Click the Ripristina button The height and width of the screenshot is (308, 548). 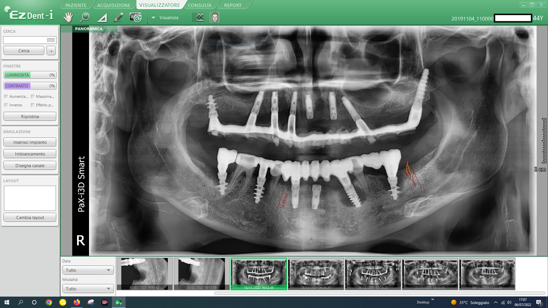(30, 116)
